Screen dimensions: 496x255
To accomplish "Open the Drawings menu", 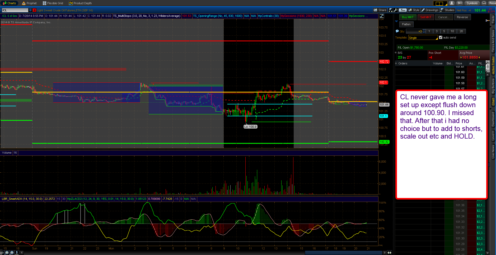I will [429, 10].
